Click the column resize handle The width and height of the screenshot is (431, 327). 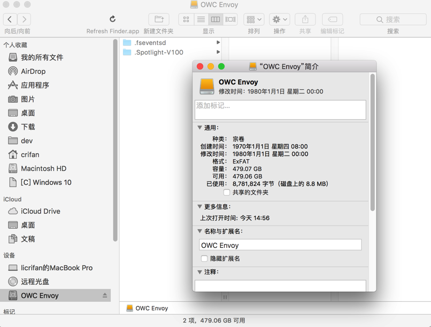225,297
